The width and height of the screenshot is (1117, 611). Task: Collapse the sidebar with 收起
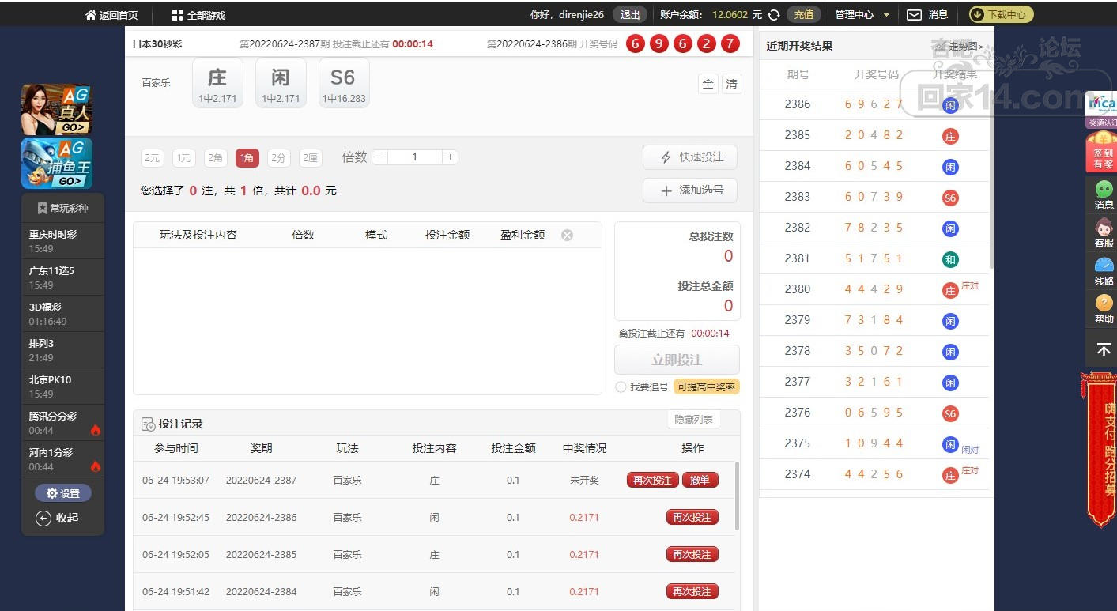coord(59,519)
